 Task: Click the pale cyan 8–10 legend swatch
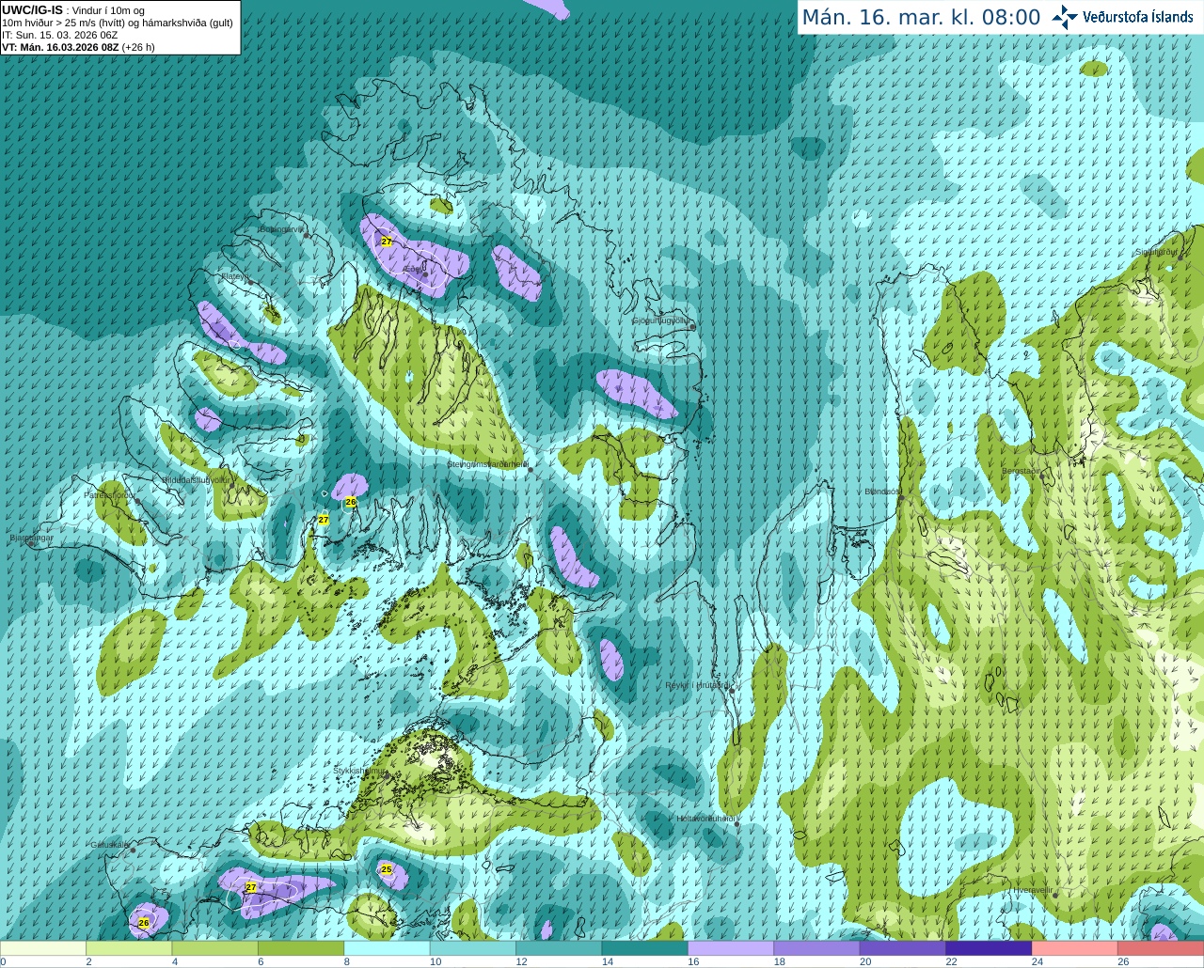pos(388,948)
